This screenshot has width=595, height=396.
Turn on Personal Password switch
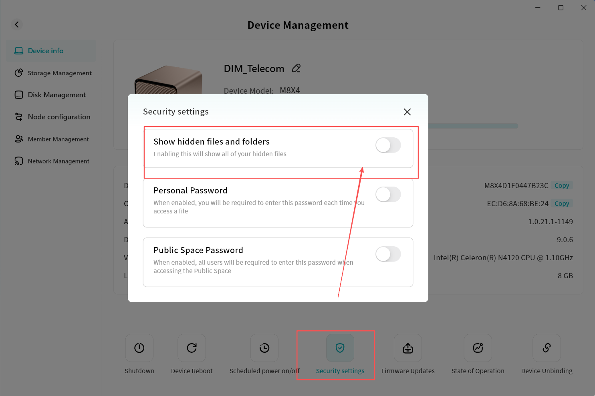(x=388, y=195)
